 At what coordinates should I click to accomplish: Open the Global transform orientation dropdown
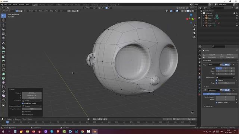pos(88,8)
